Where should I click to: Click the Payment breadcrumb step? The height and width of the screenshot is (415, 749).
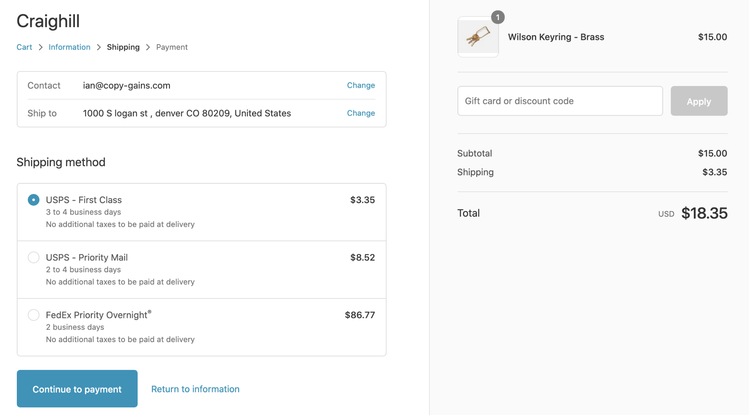[x=172, y=47]
